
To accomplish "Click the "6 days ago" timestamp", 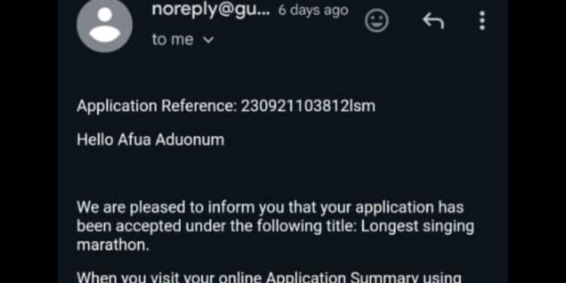I will click(313, 10).
